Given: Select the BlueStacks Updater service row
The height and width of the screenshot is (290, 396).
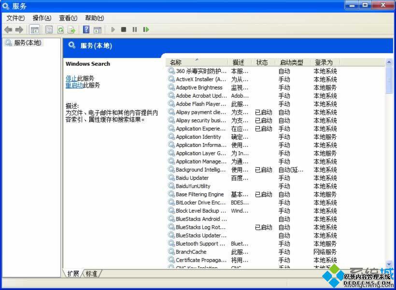Looking at the screenshot, I should point(253,235).
